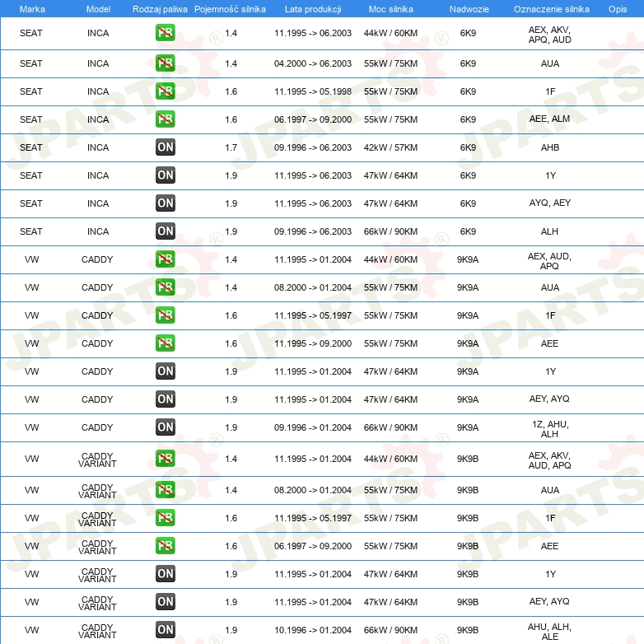Select 1.7 engine capacity cell

[231, 147]
